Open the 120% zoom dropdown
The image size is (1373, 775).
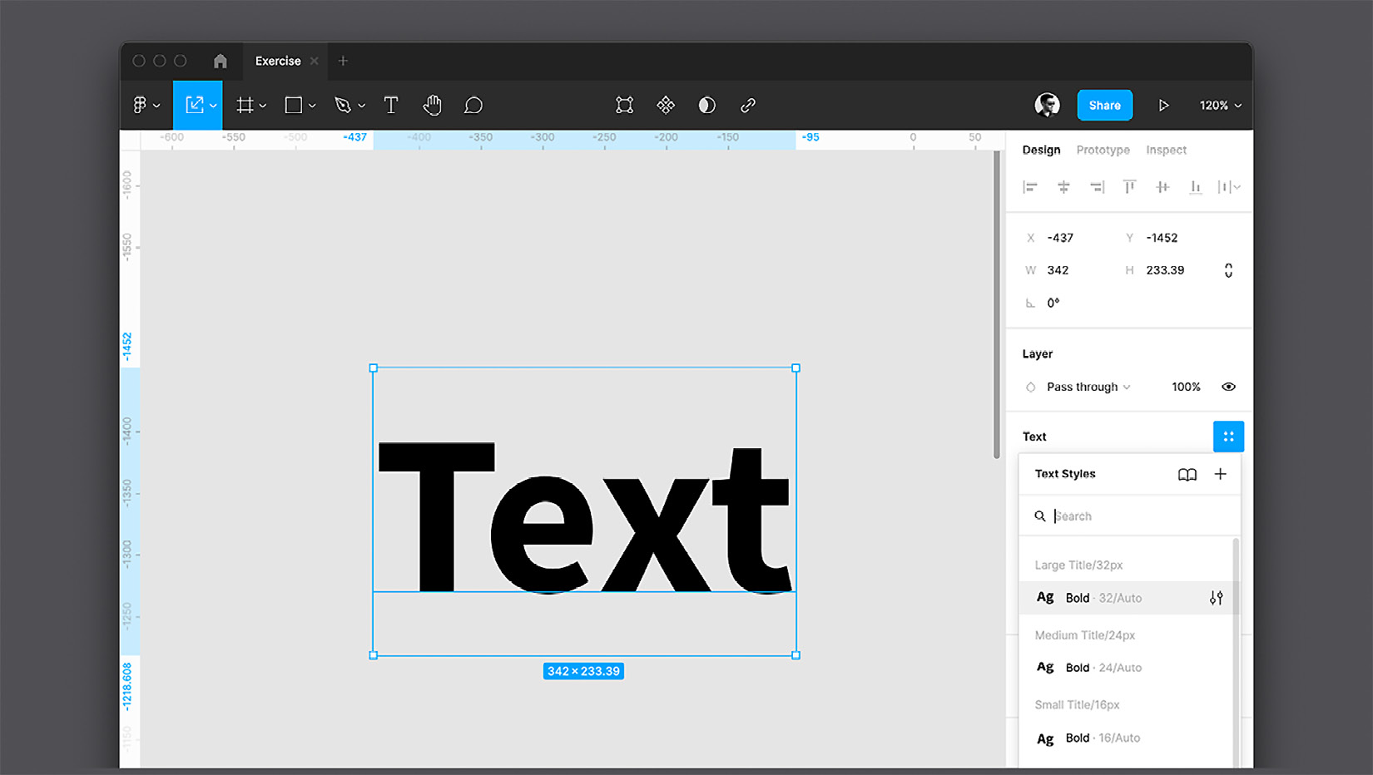(x=1218, y=105)
